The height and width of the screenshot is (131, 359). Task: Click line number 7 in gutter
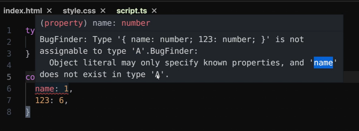click(9, 100)
